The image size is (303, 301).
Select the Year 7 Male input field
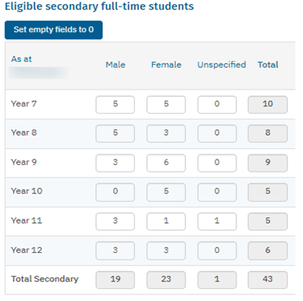115,104
